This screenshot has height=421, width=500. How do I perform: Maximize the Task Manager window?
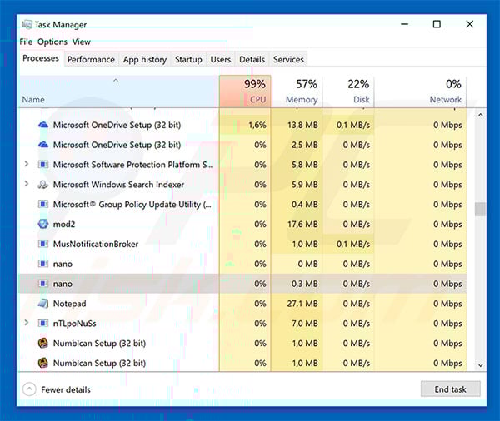(437, 24)
